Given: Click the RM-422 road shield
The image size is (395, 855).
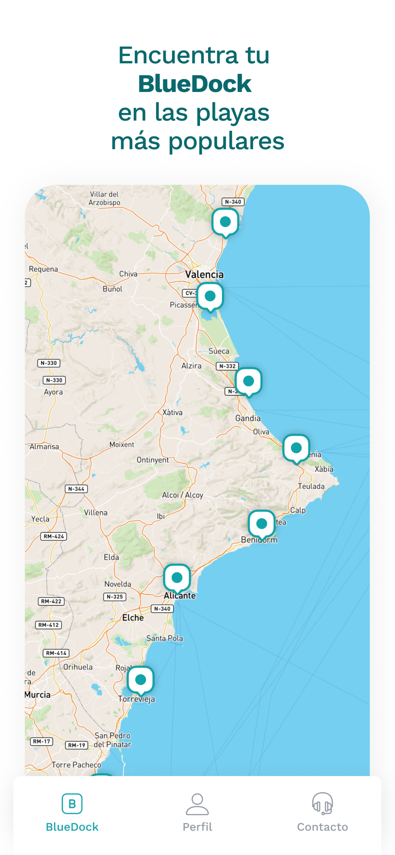Looking at the screenshot, I should click(51, 601).
